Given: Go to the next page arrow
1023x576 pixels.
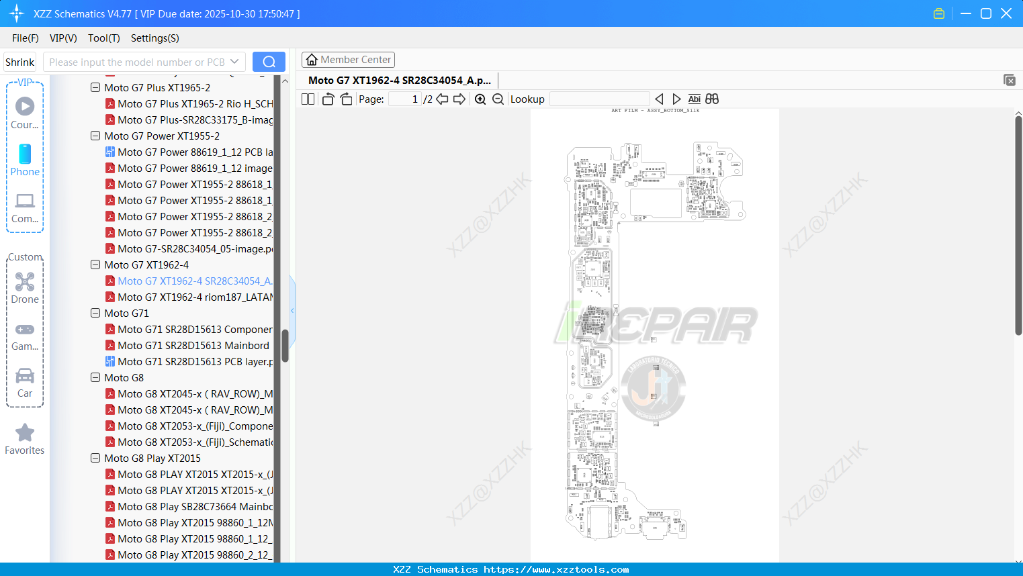Looking at the screenshot, I should tap(459, 99).
